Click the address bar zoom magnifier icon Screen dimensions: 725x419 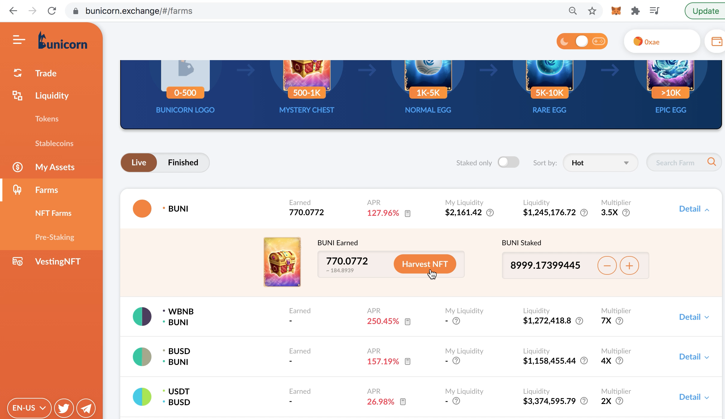[573, 11]
